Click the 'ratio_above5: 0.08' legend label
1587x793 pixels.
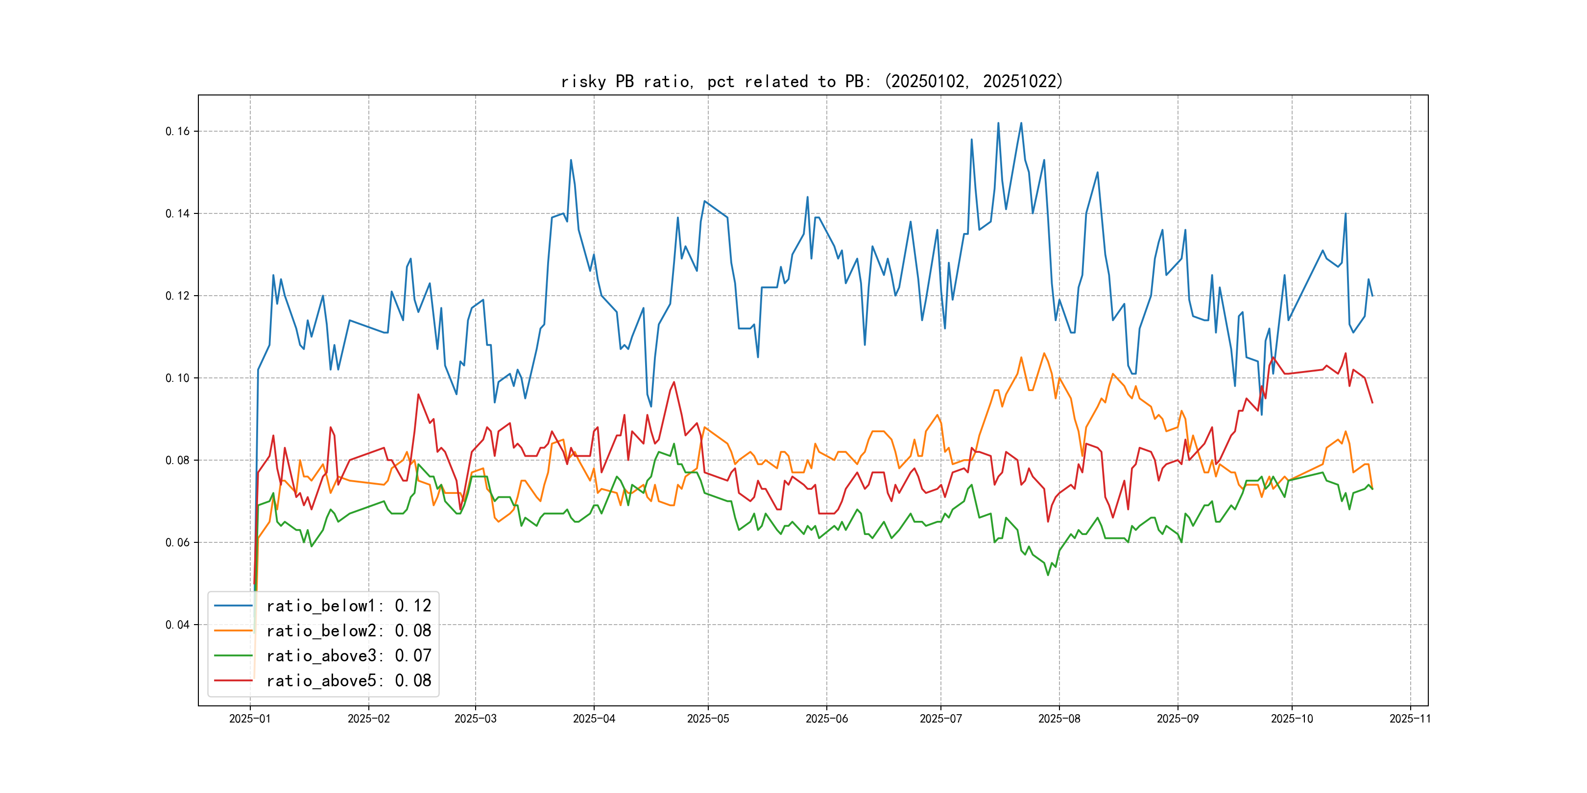349,680
